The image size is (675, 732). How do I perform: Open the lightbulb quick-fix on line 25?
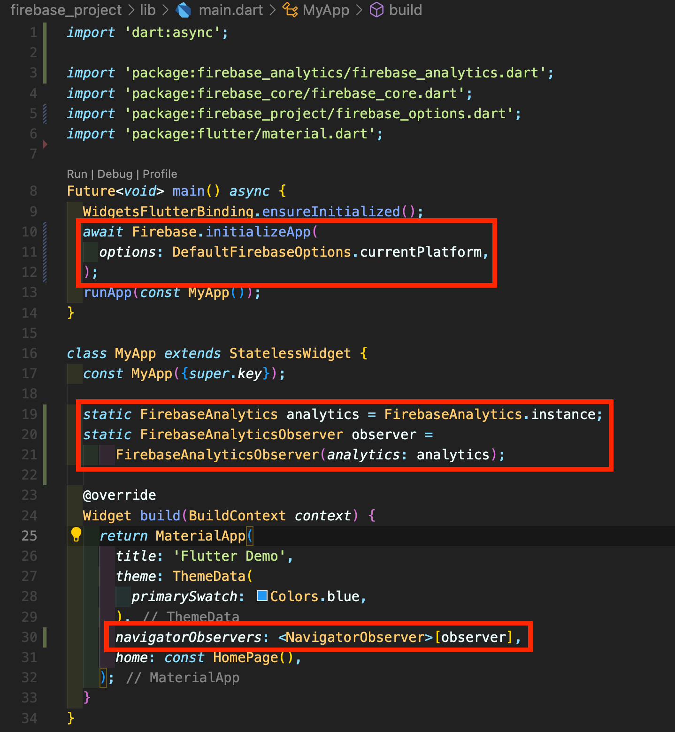76,534
